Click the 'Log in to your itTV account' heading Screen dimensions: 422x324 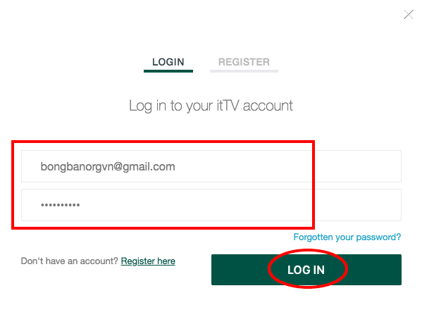click(211, 106)
